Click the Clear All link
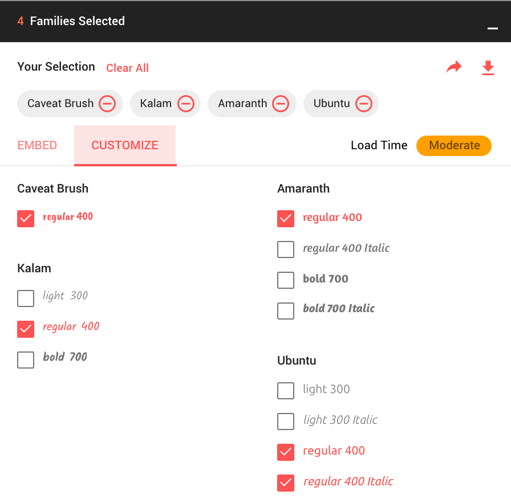The height and width of the screenshot is (499, 511). coord(127,68)
